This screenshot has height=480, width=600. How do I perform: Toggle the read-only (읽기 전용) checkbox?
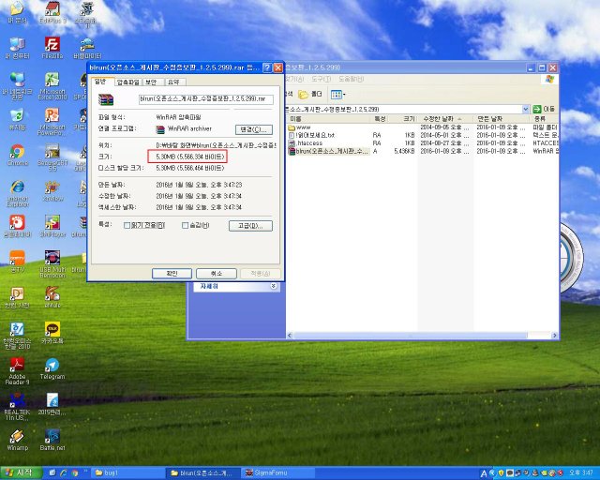tap(127, 225)
